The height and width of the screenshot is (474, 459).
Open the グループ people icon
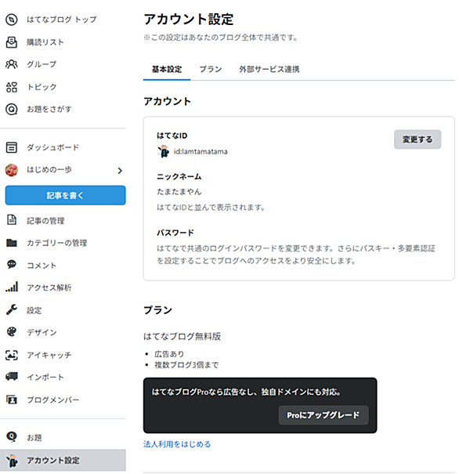click(x=12, y=64)
